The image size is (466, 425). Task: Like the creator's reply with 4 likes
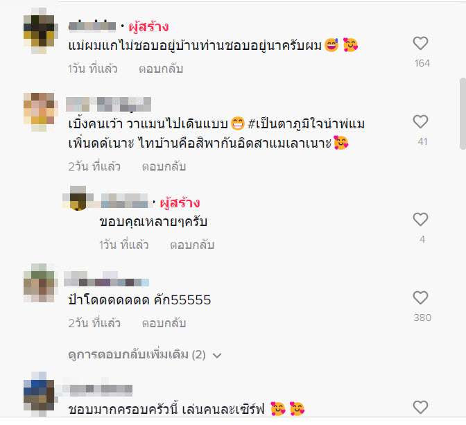(420, 219)
